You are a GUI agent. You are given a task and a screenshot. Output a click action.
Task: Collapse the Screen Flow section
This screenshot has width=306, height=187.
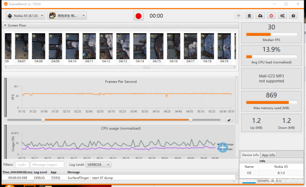point(5,25)
